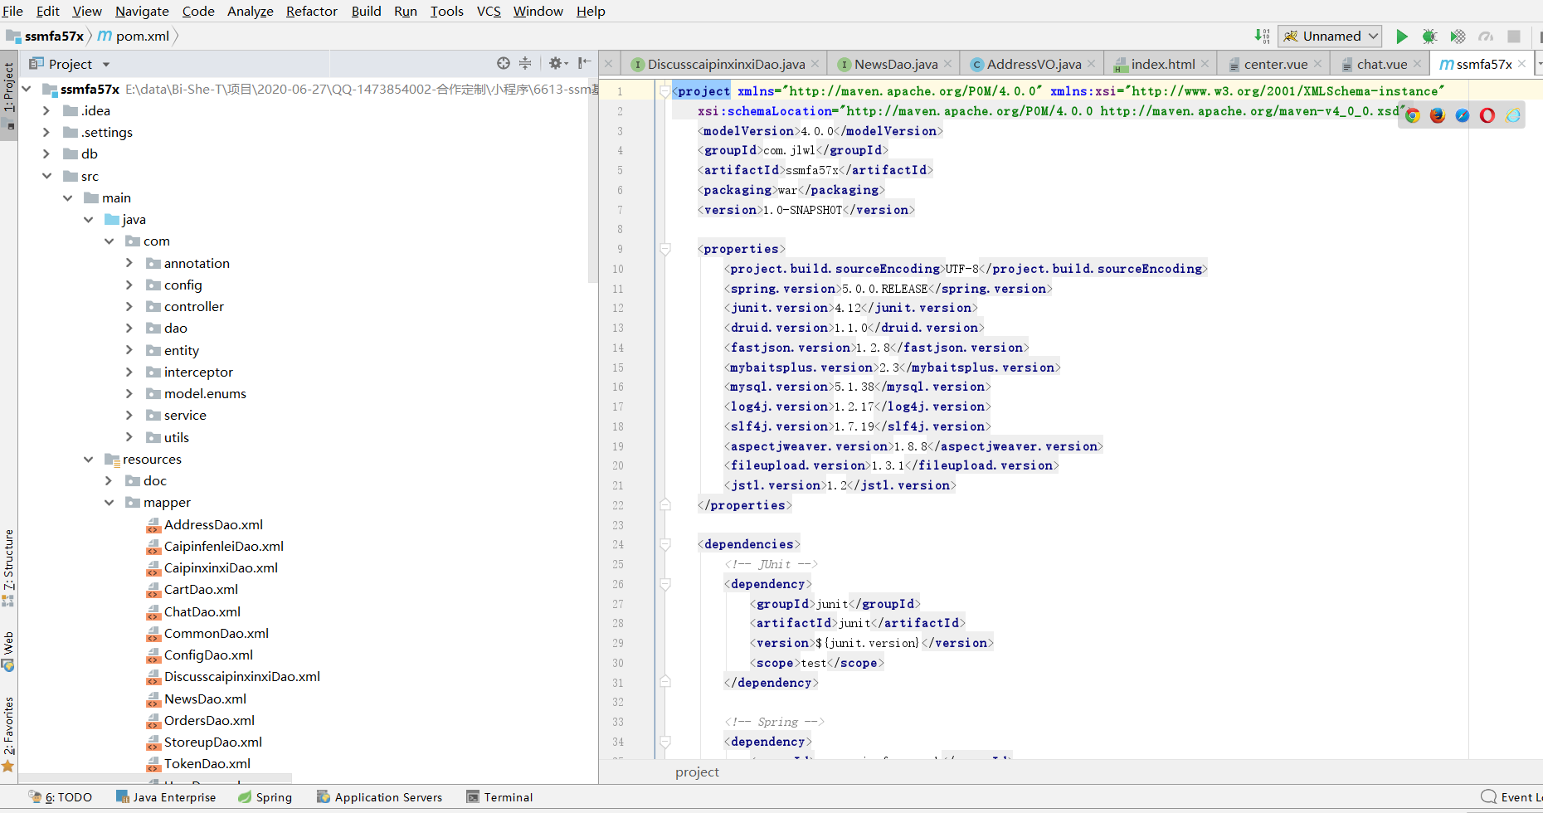
Task: Open pom.xml in Safari browser icon
Action: click(1463, 115)
